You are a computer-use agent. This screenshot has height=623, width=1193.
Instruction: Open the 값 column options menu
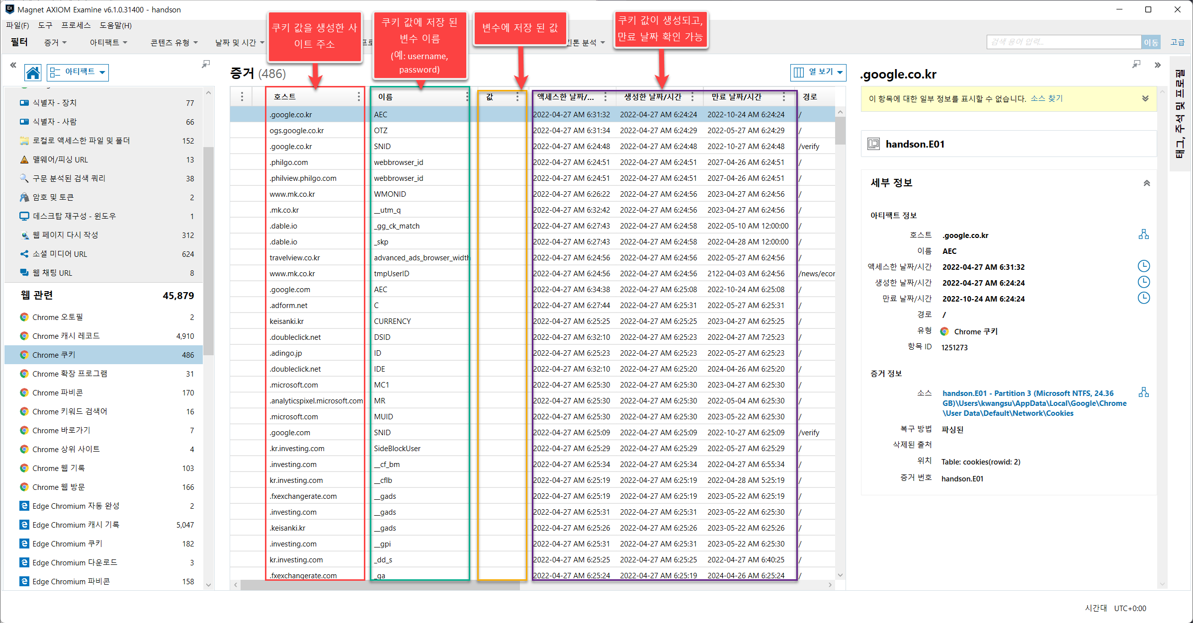(x=517, y=96)
